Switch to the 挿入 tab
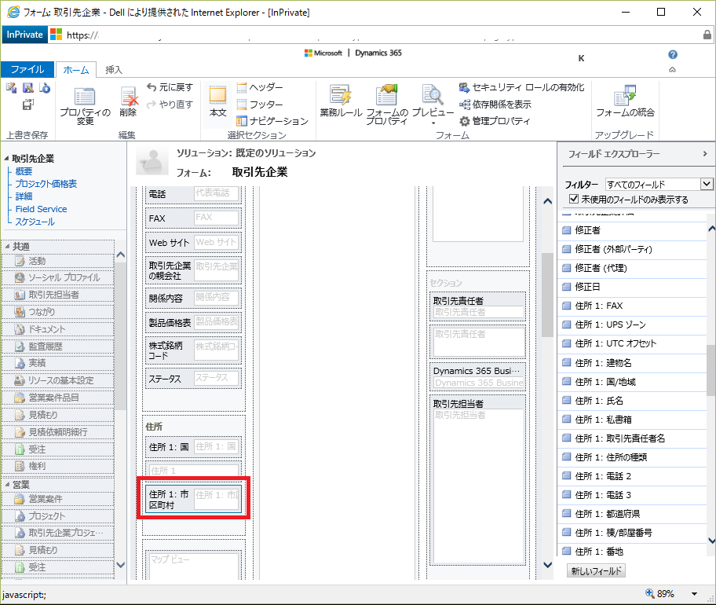This screenshot has height=605, width=716. coord(114,70)
